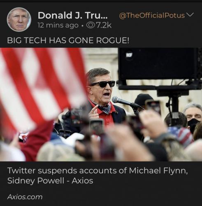Visit the @TheOfficialPotus handle

[152, 15]
